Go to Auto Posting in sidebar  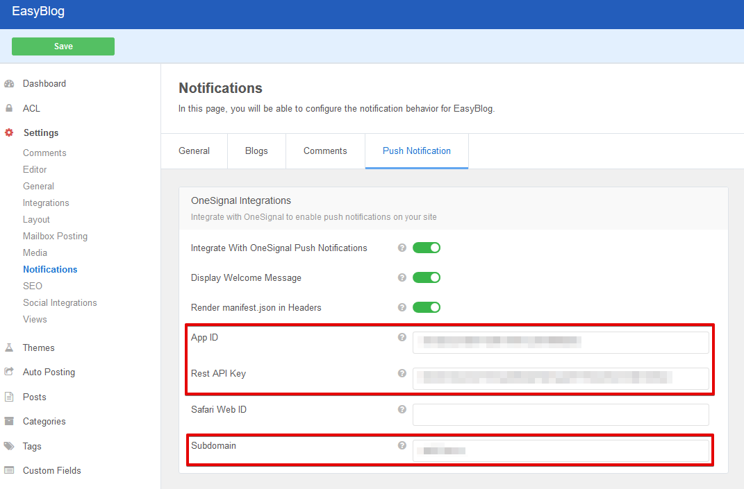point(49,372)
